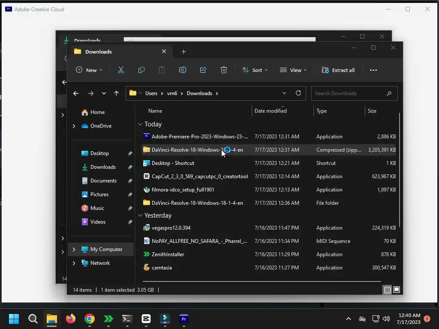This screenshot has width=439, height=329.
Task: Expand OneDrive in navigation pane
Action: click(x=74, y=126)
